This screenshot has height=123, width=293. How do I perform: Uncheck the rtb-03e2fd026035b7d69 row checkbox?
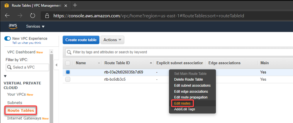tap(68, 72)
